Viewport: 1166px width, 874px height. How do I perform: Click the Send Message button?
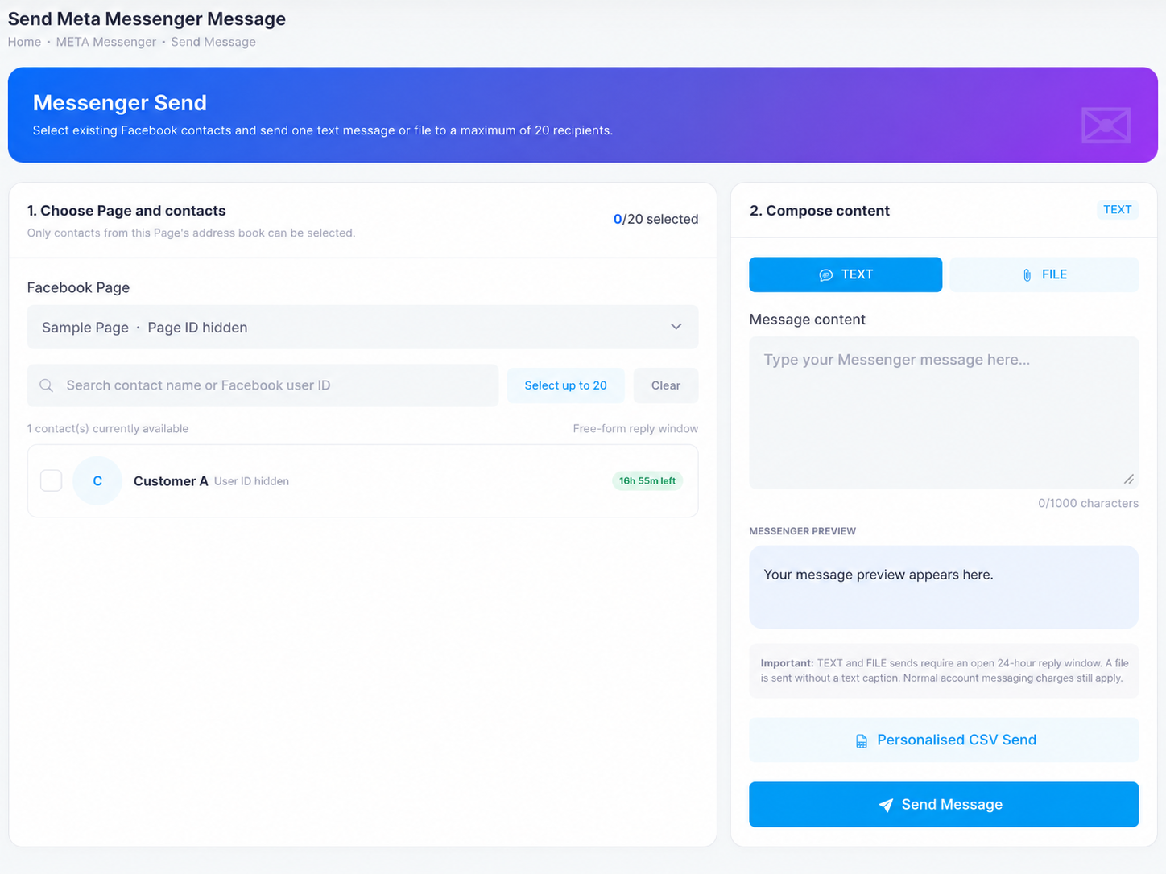944,804
